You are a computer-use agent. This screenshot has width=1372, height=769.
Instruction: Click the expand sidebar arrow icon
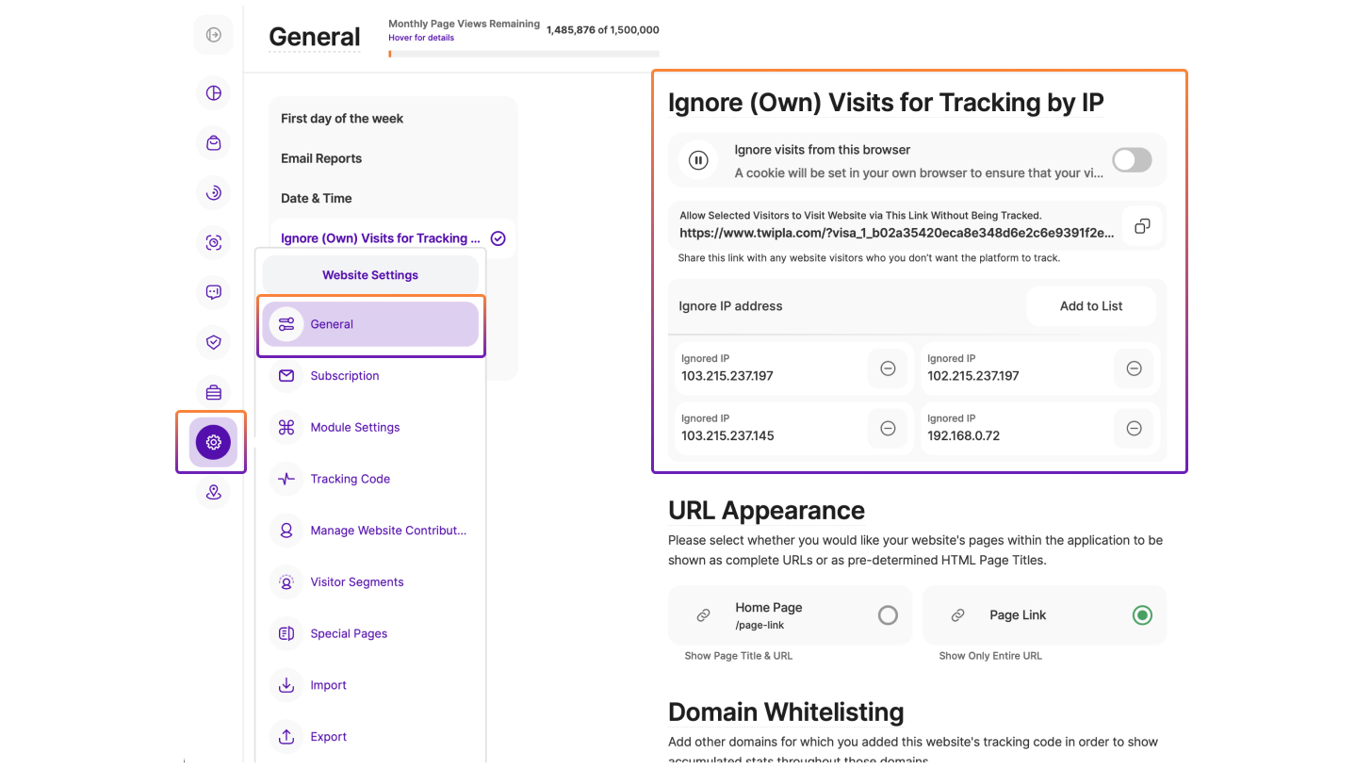point(213,35)
